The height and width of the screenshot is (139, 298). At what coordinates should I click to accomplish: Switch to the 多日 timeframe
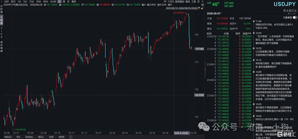point(13,2)
